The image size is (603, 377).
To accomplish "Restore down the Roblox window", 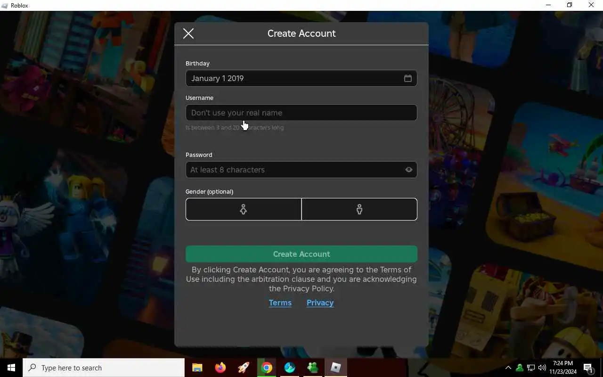I will [570, 5].
